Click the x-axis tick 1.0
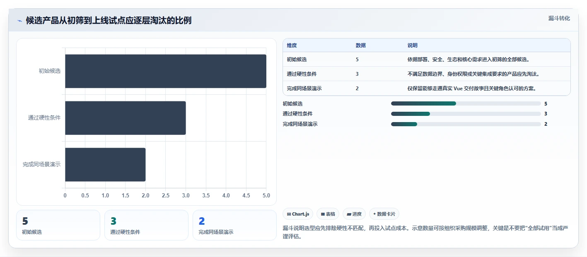 105,195
